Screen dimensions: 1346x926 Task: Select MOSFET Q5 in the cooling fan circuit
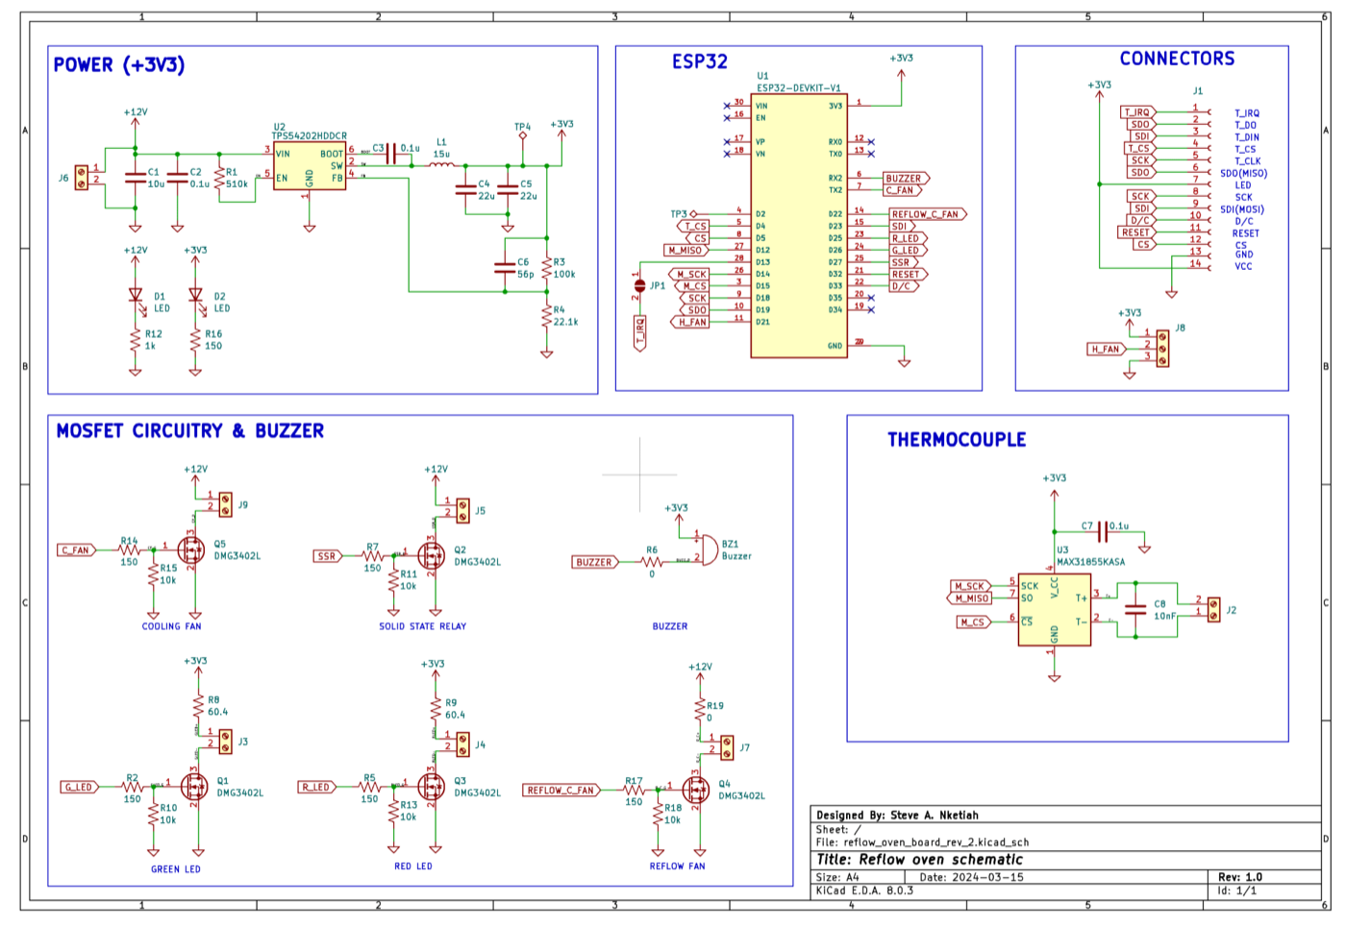pos(190,550)
